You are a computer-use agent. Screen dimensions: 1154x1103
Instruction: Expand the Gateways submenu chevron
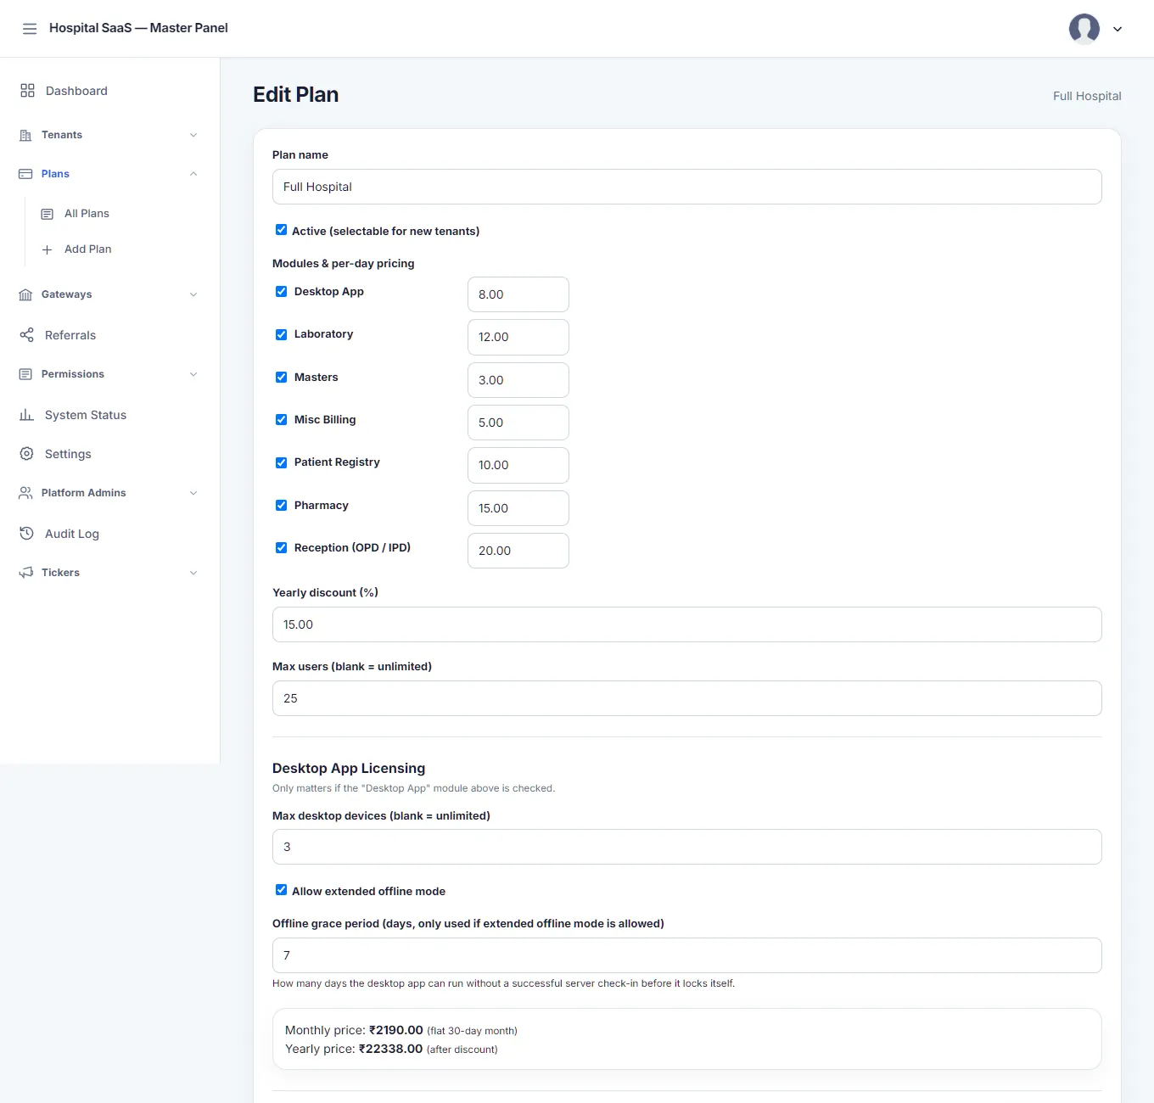pyautogui.click(x=193, y=294)
